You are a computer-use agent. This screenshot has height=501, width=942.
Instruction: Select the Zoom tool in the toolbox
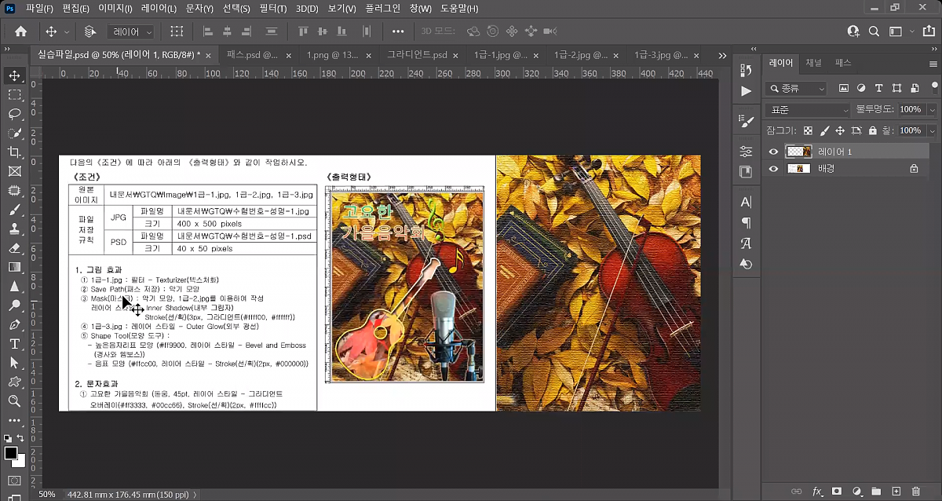(x=14, y=401)
